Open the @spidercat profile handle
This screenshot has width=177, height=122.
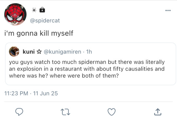tap(45, 21)
